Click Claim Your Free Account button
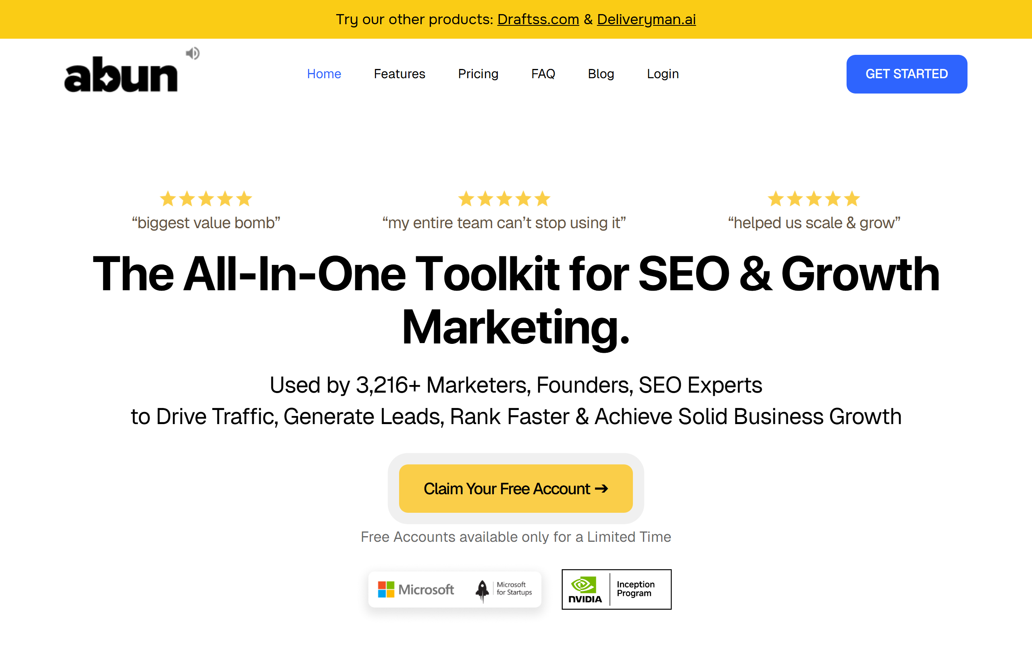 point(516,489)
